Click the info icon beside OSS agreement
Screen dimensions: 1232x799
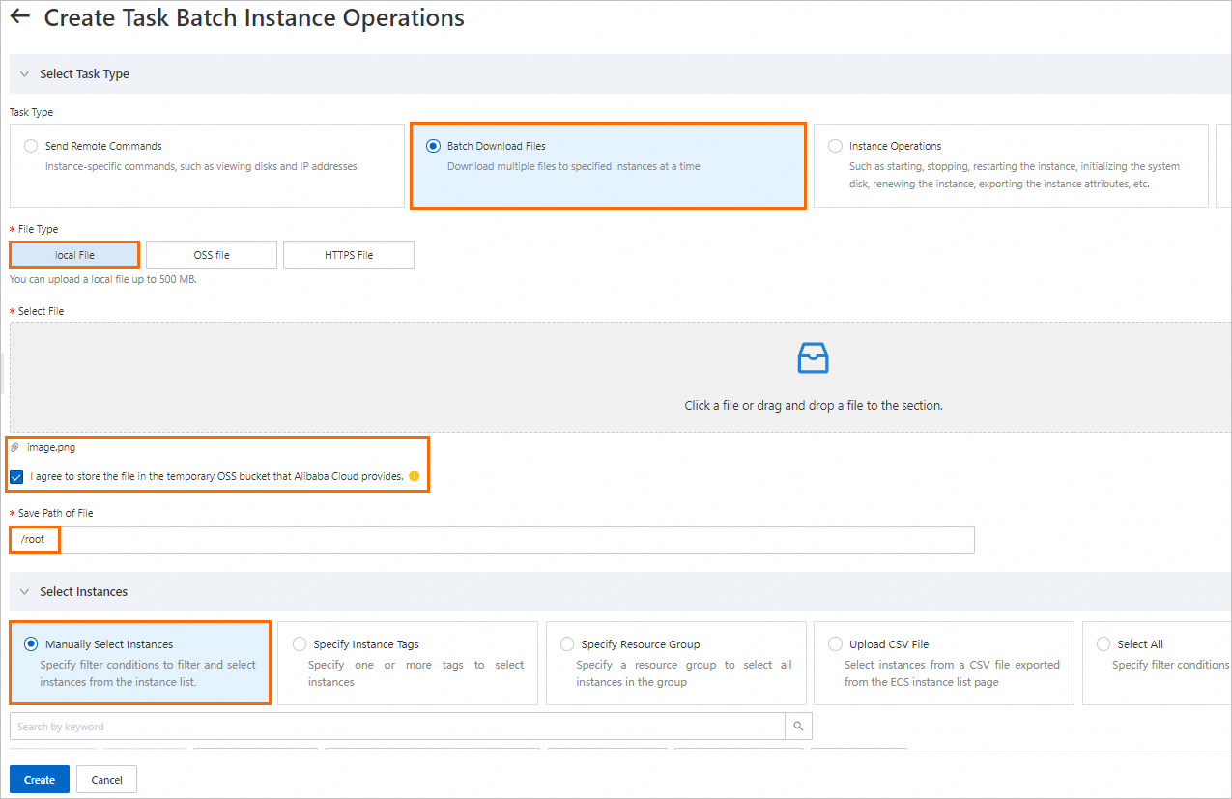415,476
